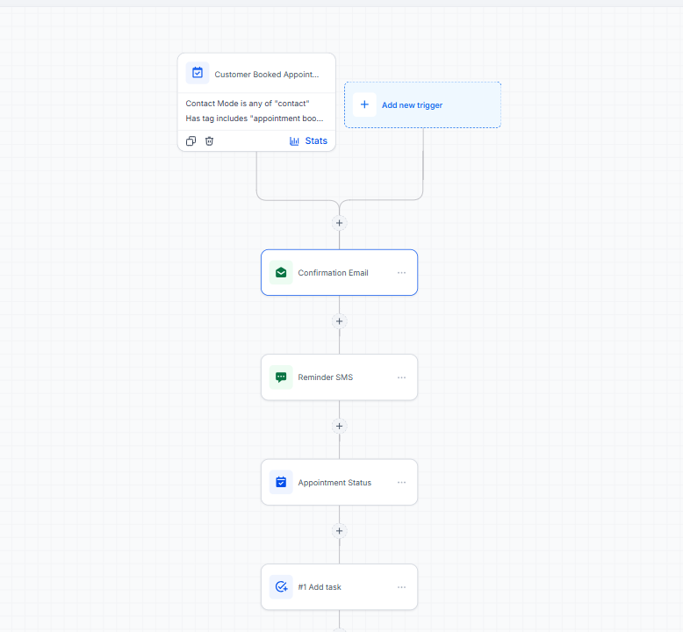Click the Contact Mode is any of "contact" filter

(248, 104)
